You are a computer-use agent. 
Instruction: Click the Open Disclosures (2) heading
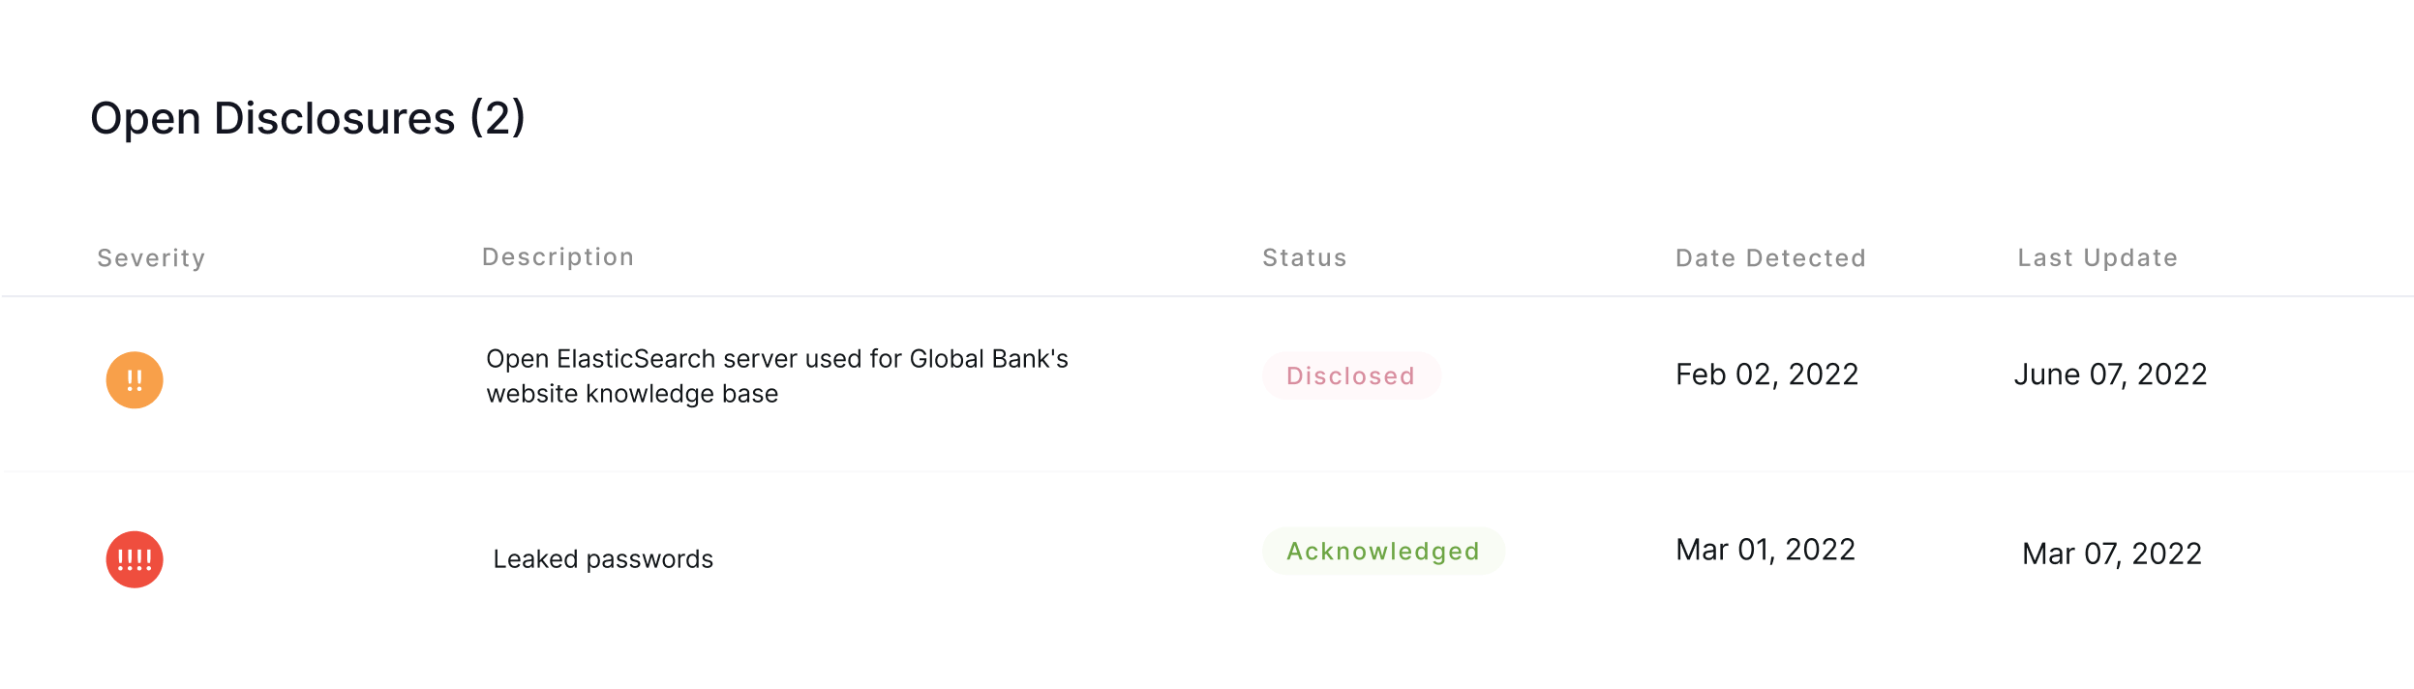pos(308,119)
